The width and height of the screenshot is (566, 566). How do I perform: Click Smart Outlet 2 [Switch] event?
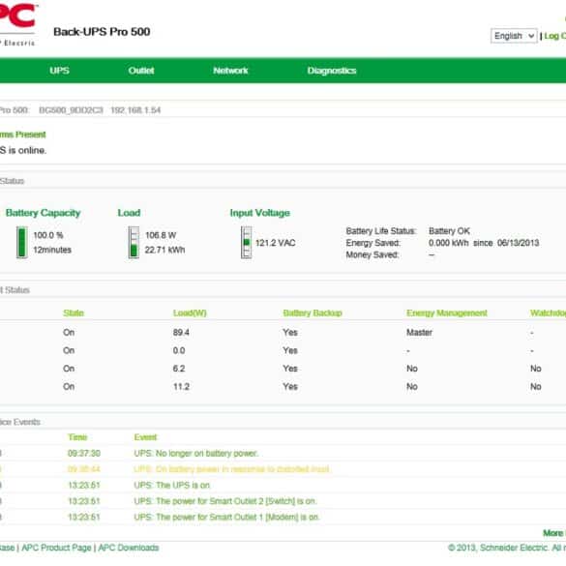(x=225, y=501)
